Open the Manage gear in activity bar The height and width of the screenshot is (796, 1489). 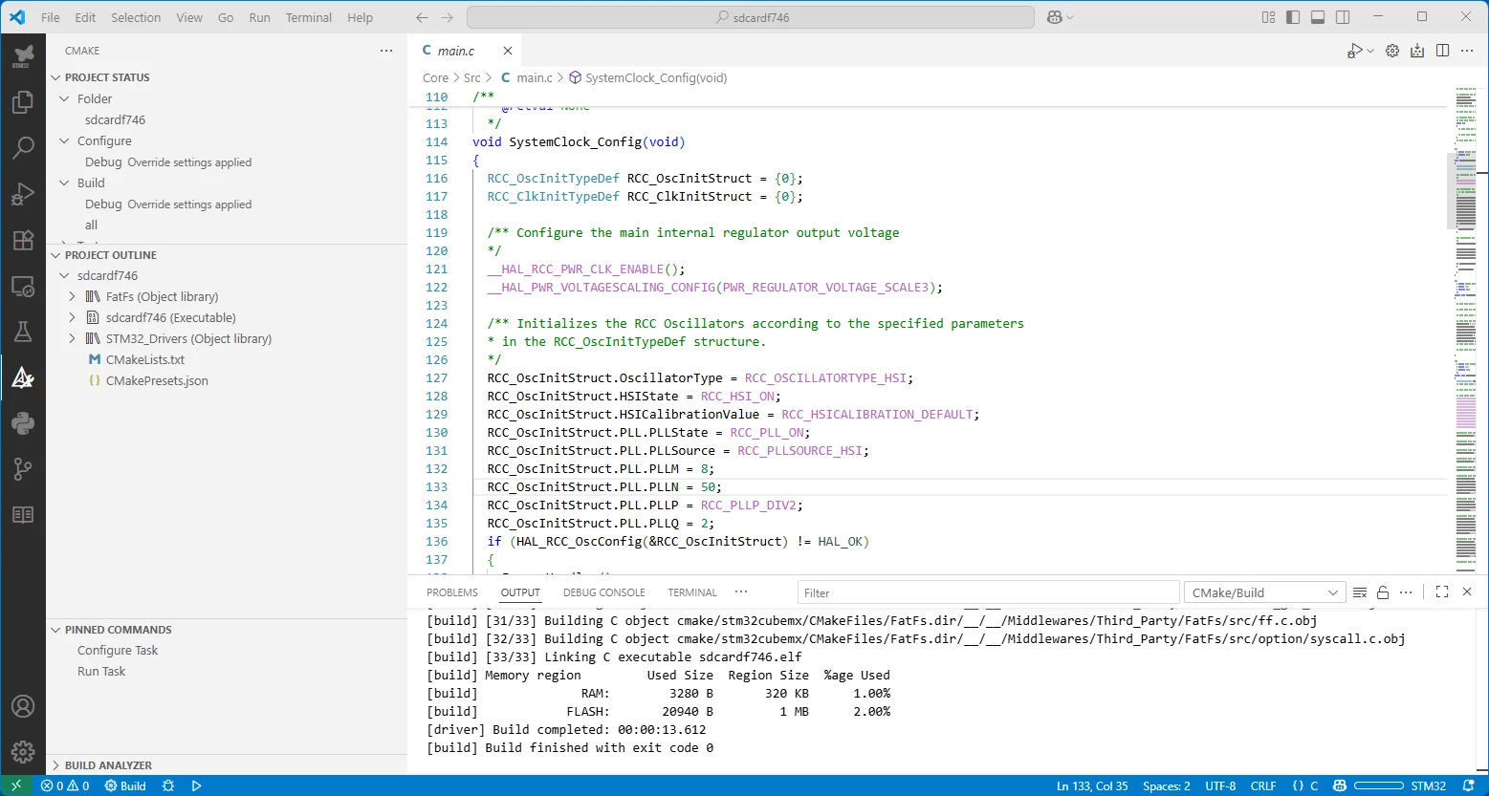pos(23,752)
